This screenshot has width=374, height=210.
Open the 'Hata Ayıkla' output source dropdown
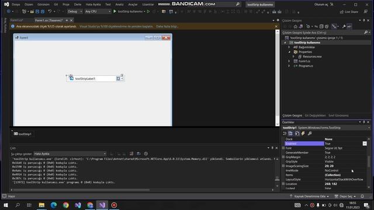pyautogui.click(x=70, y=154)
